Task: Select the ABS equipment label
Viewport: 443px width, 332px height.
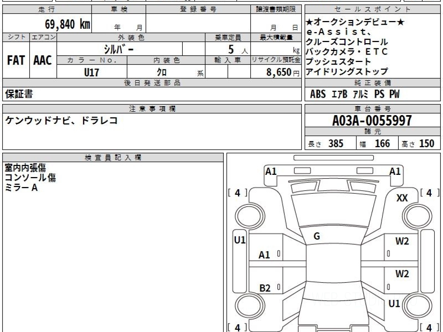Action: click(x=318, y=94)
